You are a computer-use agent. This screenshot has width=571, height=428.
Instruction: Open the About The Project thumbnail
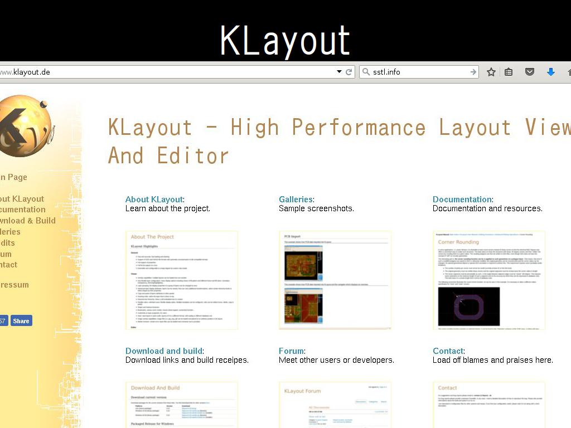click(182, 280)
